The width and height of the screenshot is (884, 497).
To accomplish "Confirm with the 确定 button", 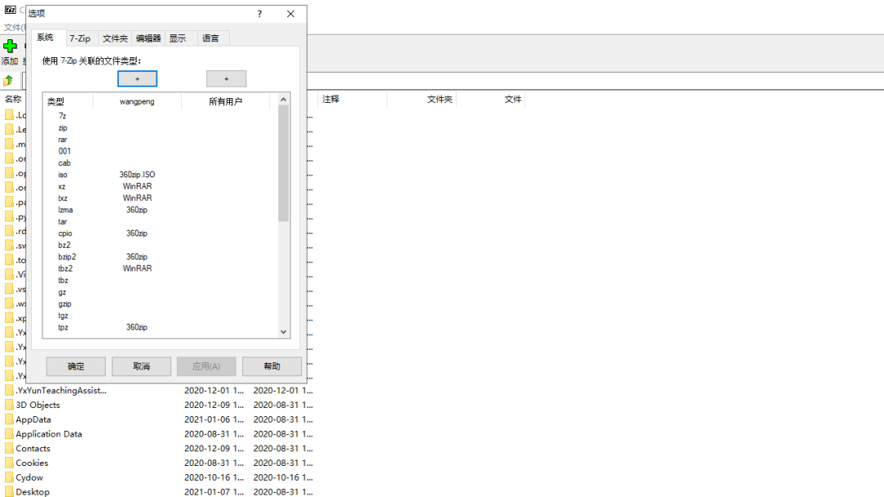I will pos(75,366).
